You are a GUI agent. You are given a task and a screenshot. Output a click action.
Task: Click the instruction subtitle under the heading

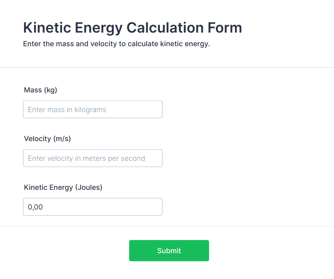pyautogui.click(x=116, y=44)
